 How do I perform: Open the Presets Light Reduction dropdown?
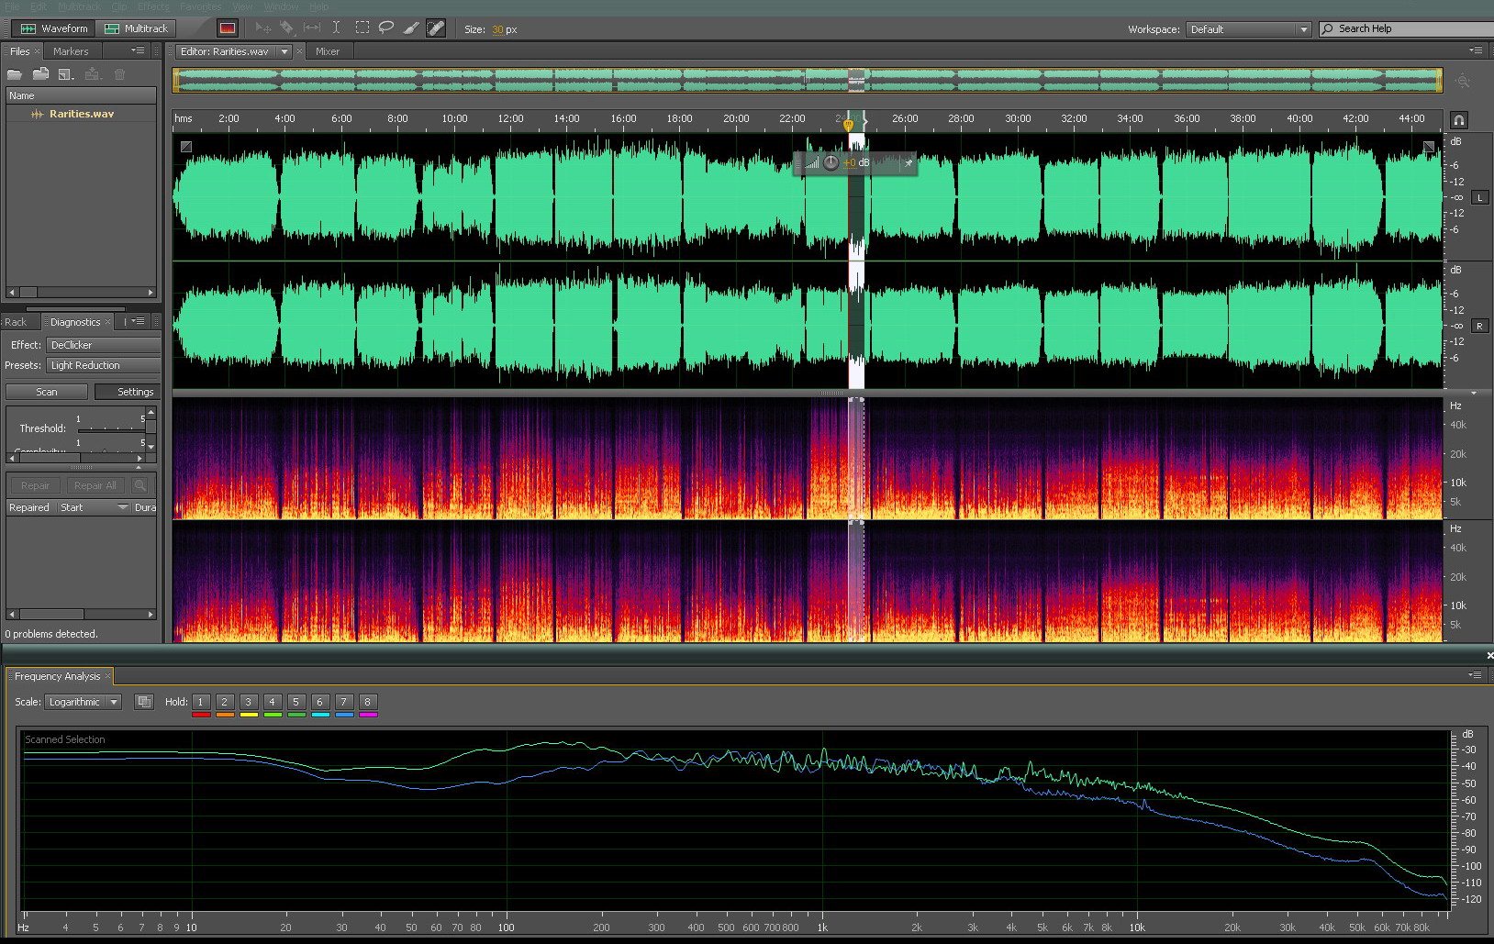(103, 365)
